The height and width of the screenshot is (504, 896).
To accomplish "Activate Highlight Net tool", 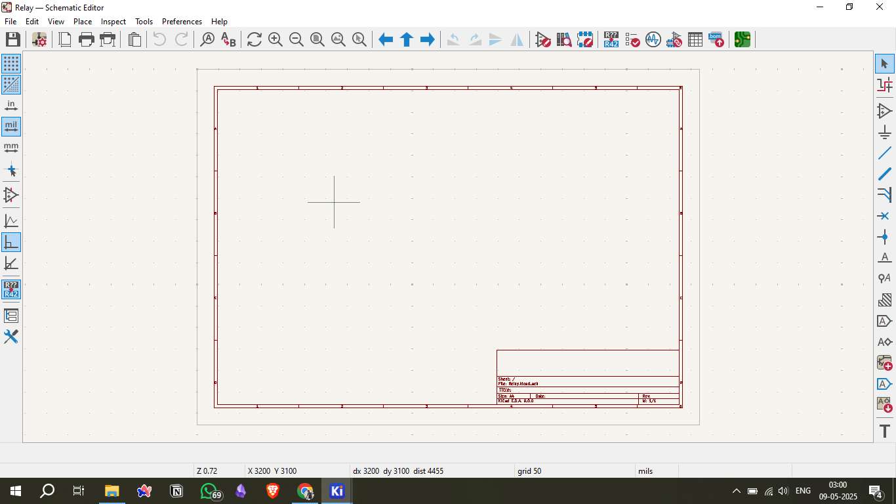I will [x=885, y=85].
